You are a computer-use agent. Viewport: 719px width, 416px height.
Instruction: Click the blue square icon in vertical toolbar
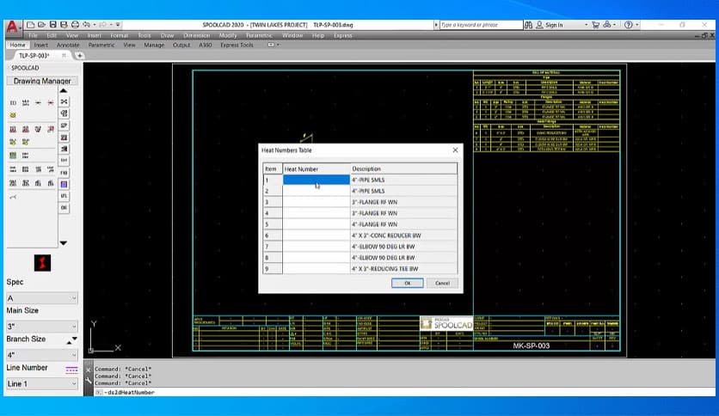(x=64, y=184)
